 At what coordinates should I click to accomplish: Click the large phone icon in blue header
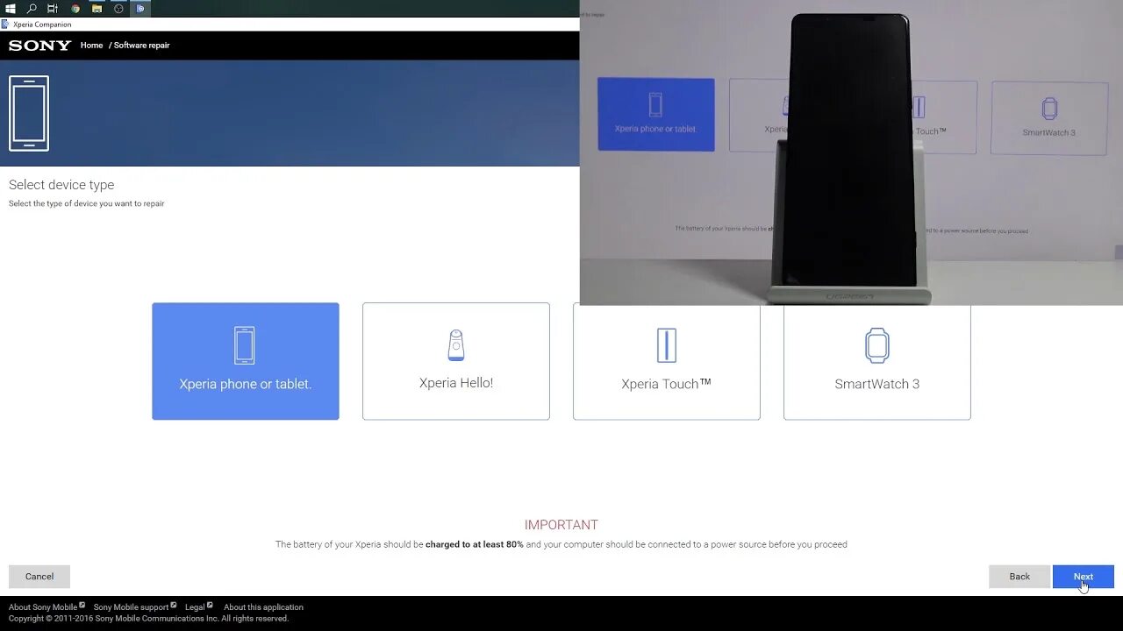coord(29,113)
